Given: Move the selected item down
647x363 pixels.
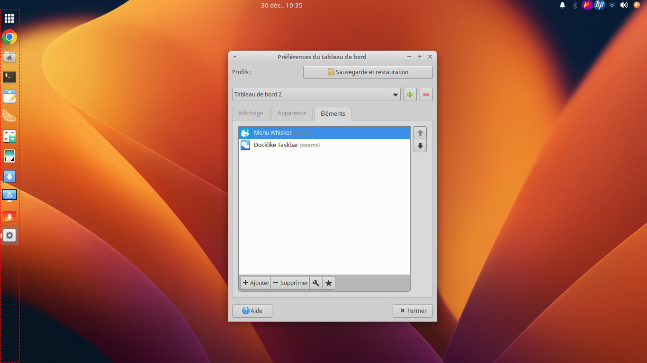Looking at the screenshot, I should tap(420, 146).
